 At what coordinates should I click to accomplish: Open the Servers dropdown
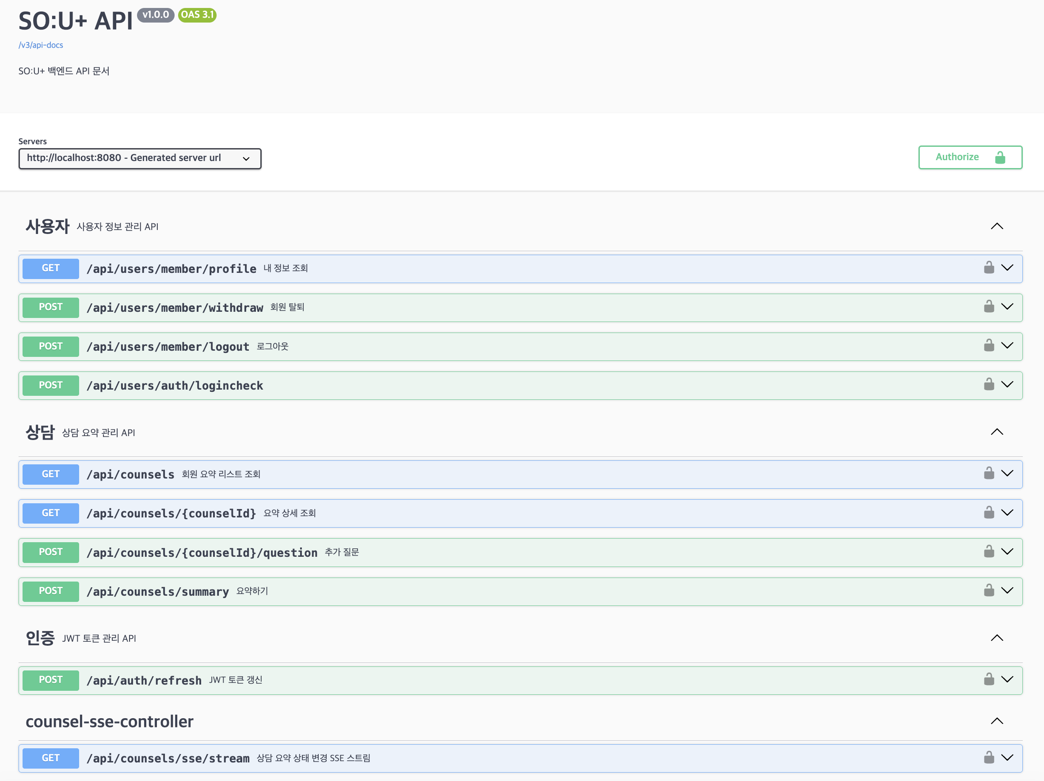(140, 158)
